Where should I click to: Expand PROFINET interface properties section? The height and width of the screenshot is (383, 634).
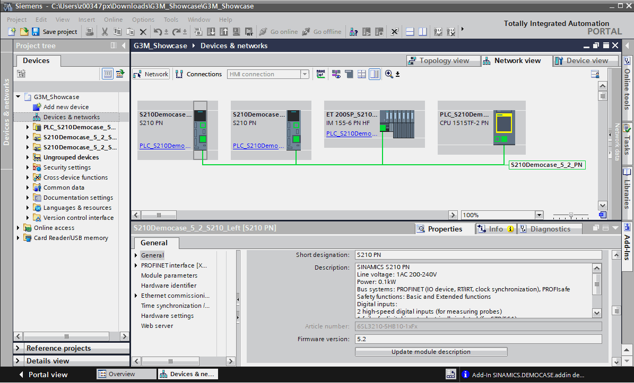tap(136, 265)
